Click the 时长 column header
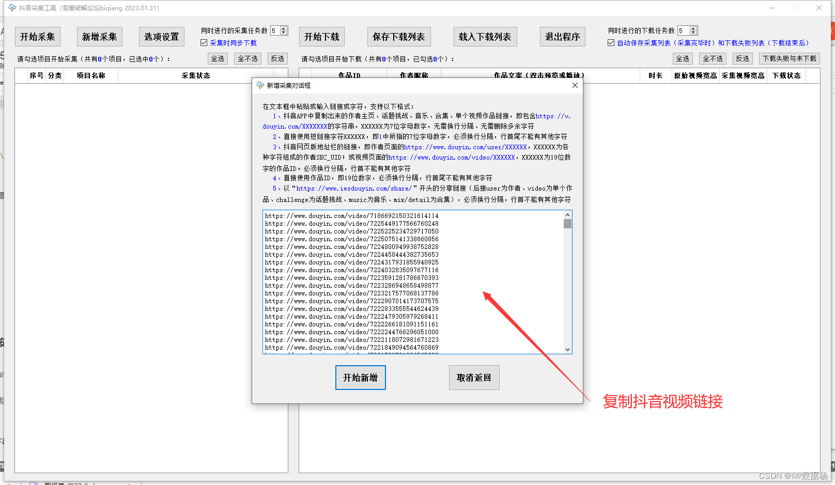Screen dimensions: 835x485 [x=656, y=75]
